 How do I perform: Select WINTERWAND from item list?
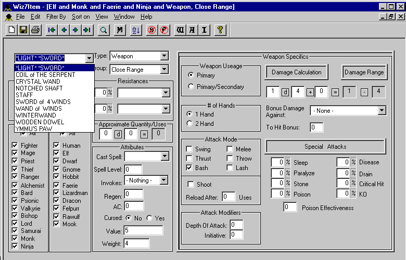[54, 115]
